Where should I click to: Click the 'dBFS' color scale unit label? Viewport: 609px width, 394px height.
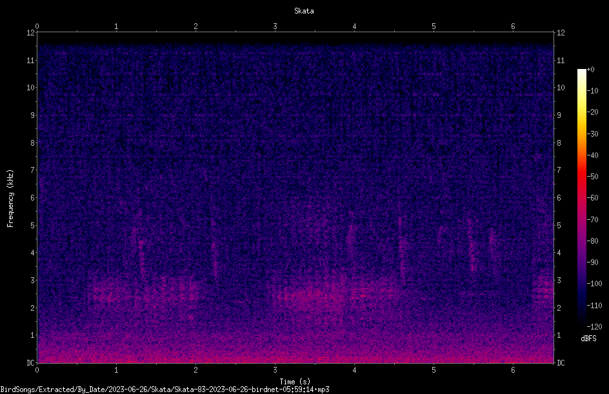pos(588,339)
